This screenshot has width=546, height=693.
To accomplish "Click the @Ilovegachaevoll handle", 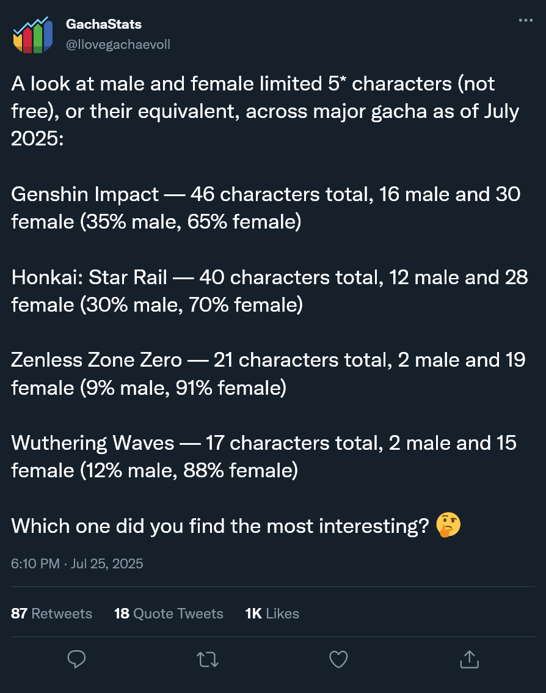I will click(x=117, y=45).
